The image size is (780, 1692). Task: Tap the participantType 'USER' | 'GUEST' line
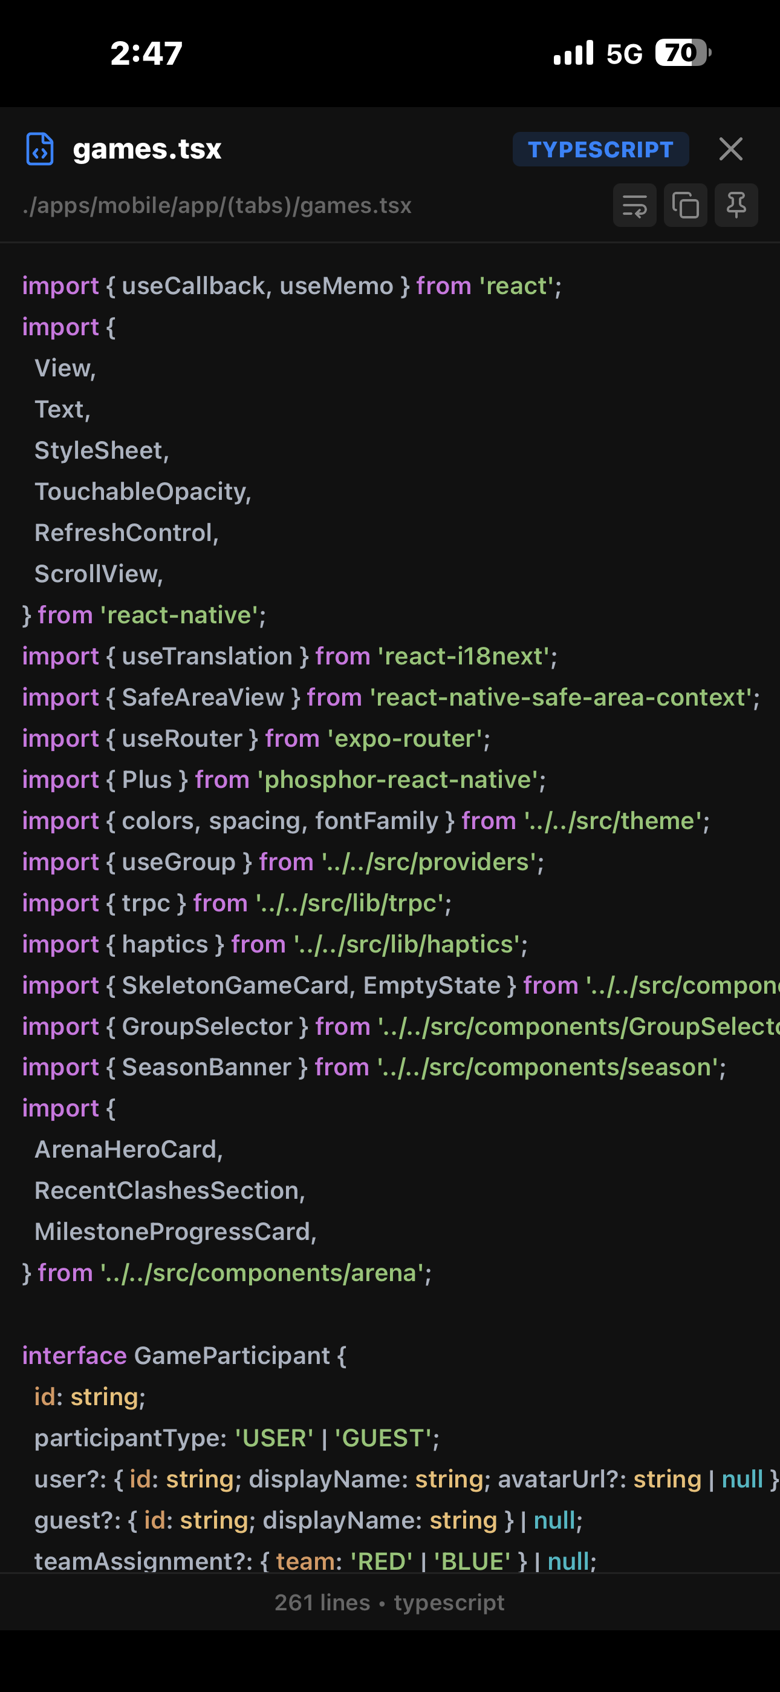click(x=236, y=1438)
